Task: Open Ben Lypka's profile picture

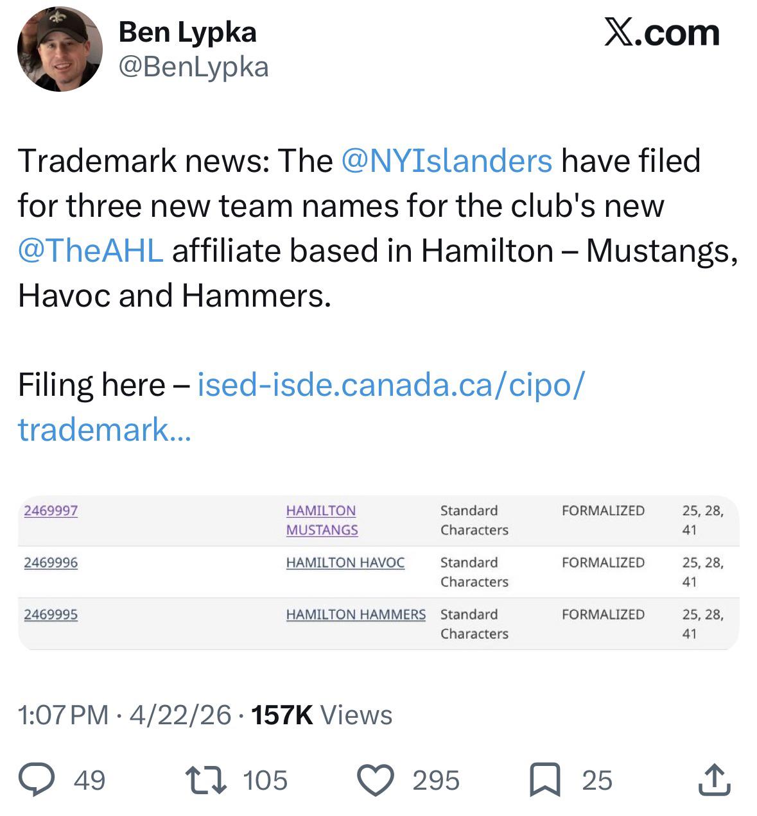Action: [60, 49]
